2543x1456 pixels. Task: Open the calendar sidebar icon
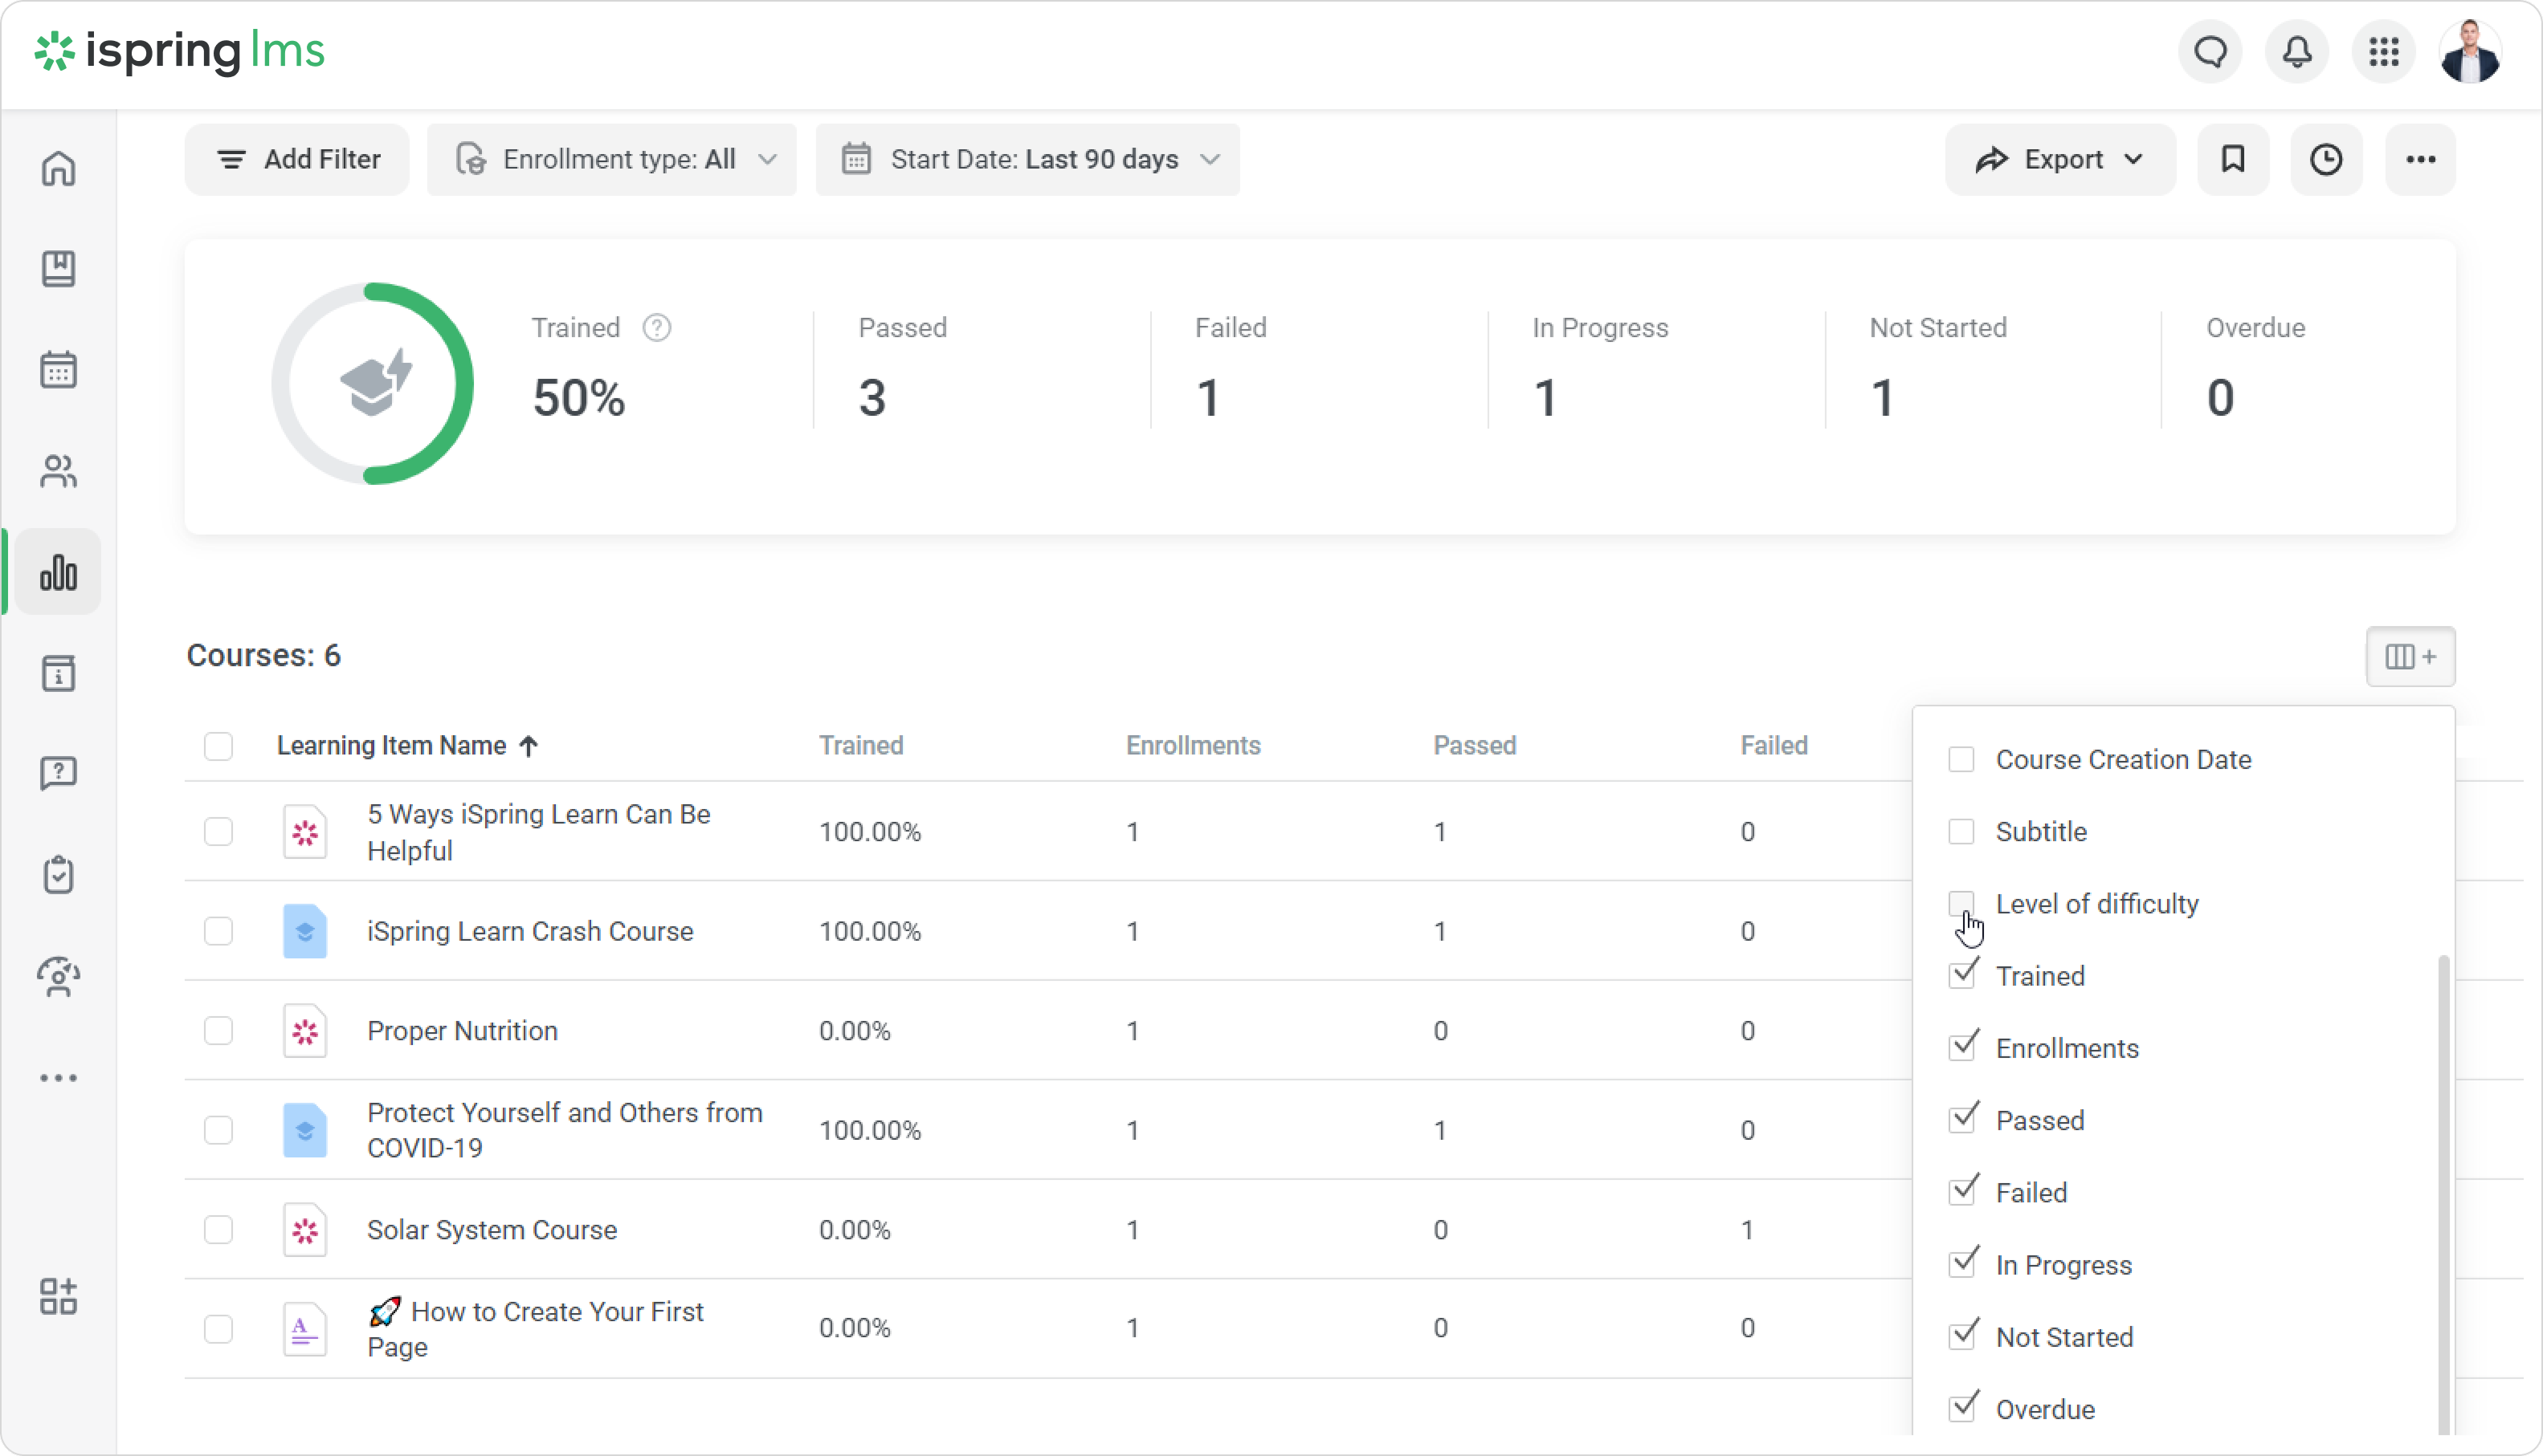tap(58, 370)
